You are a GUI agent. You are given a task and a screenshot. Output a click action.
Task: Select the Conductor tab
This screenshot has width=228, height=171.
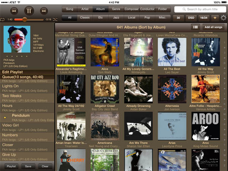point(147,9)
